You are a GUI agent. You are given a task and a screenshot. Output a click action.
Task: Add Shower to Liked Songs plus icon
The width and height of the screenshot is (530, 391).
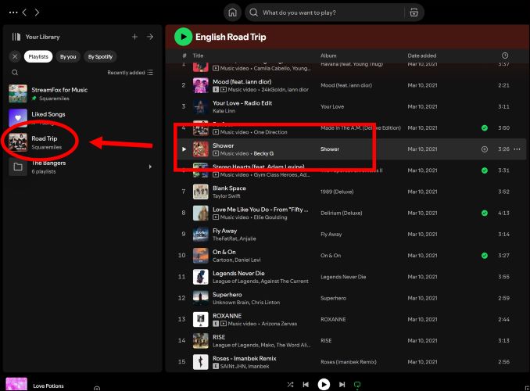click(x=485, y=149)
